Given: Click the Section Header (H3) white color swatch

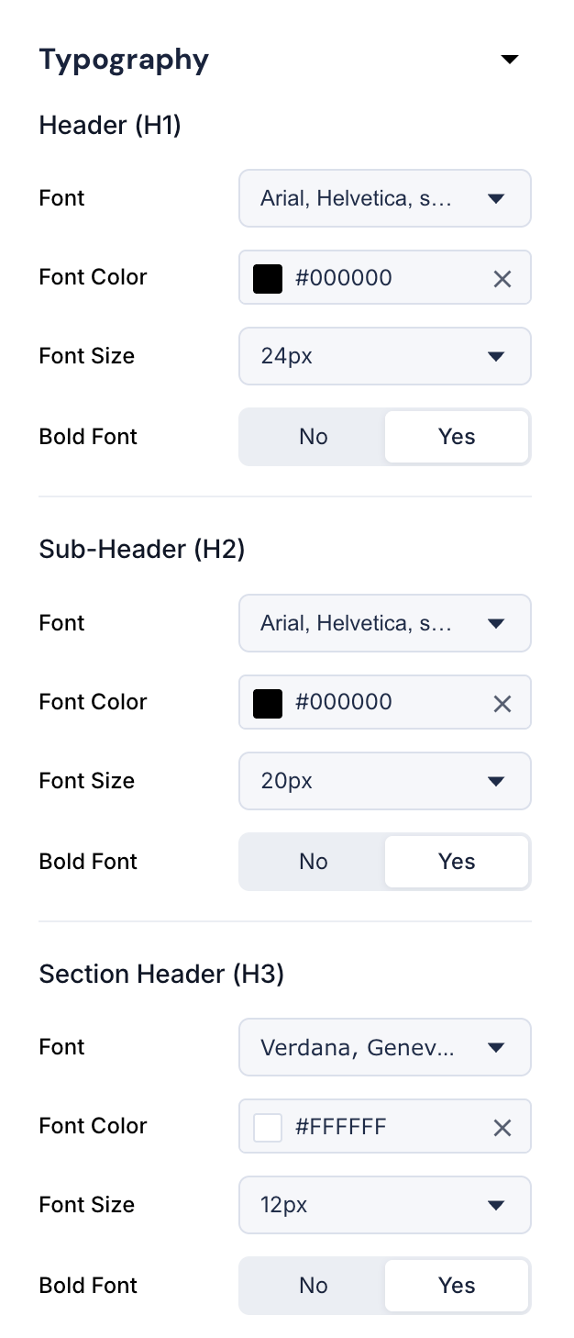Looking at the screenshot, I should (x=268, y=1128).
